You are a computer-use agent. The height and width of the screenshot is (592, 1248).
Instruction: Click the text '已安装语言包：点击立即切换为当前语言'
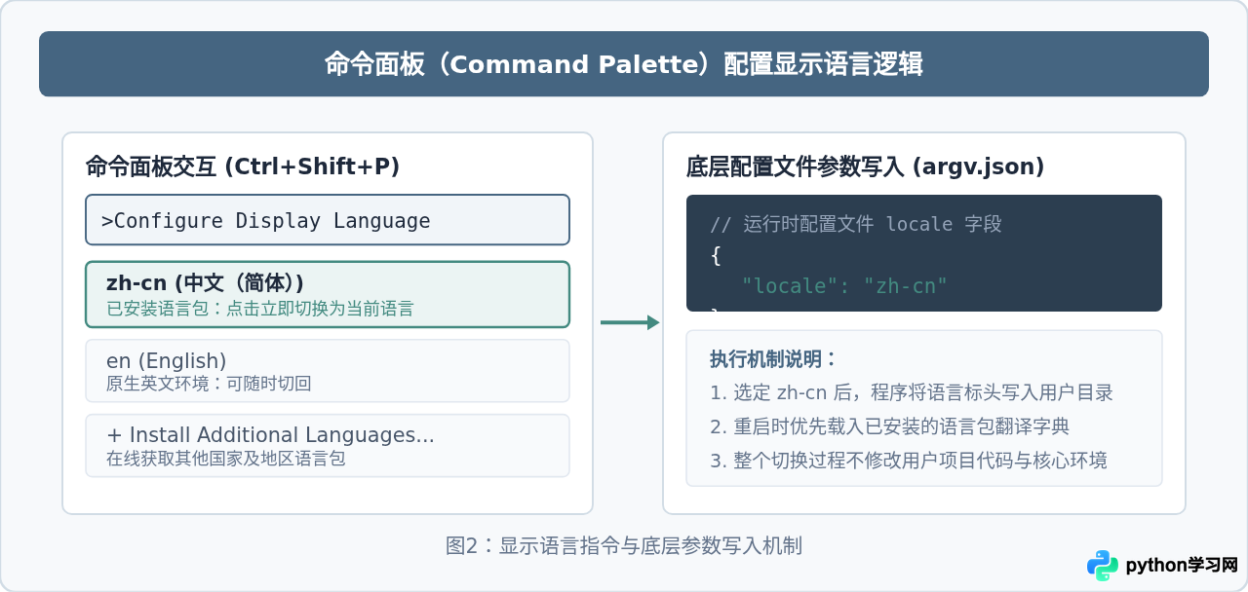[260, 309]
